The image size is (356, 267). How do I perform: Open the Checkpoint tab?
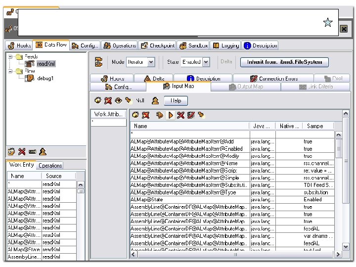158,45
